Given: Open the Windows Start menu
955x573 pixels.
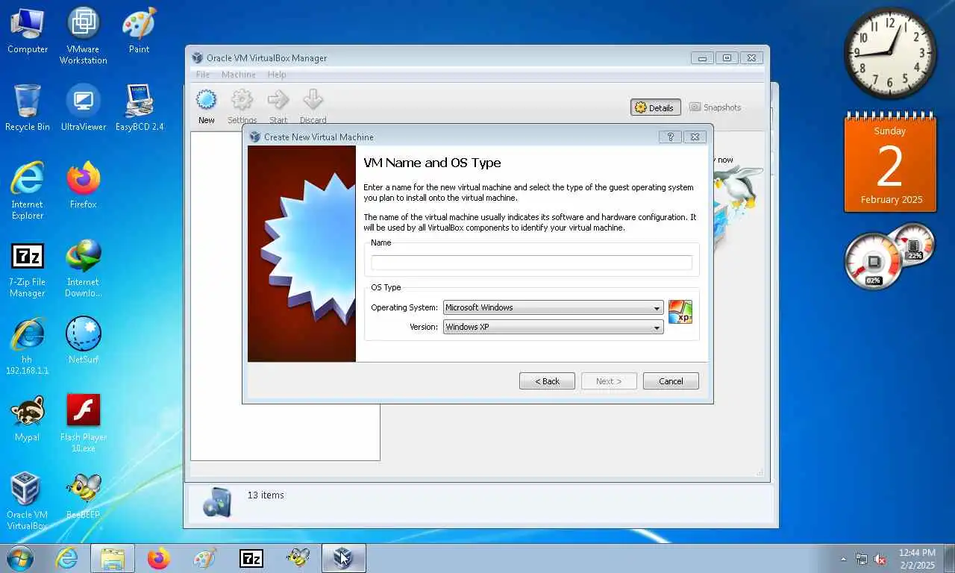Looking at the screenshot, I should tap(19, 558).
